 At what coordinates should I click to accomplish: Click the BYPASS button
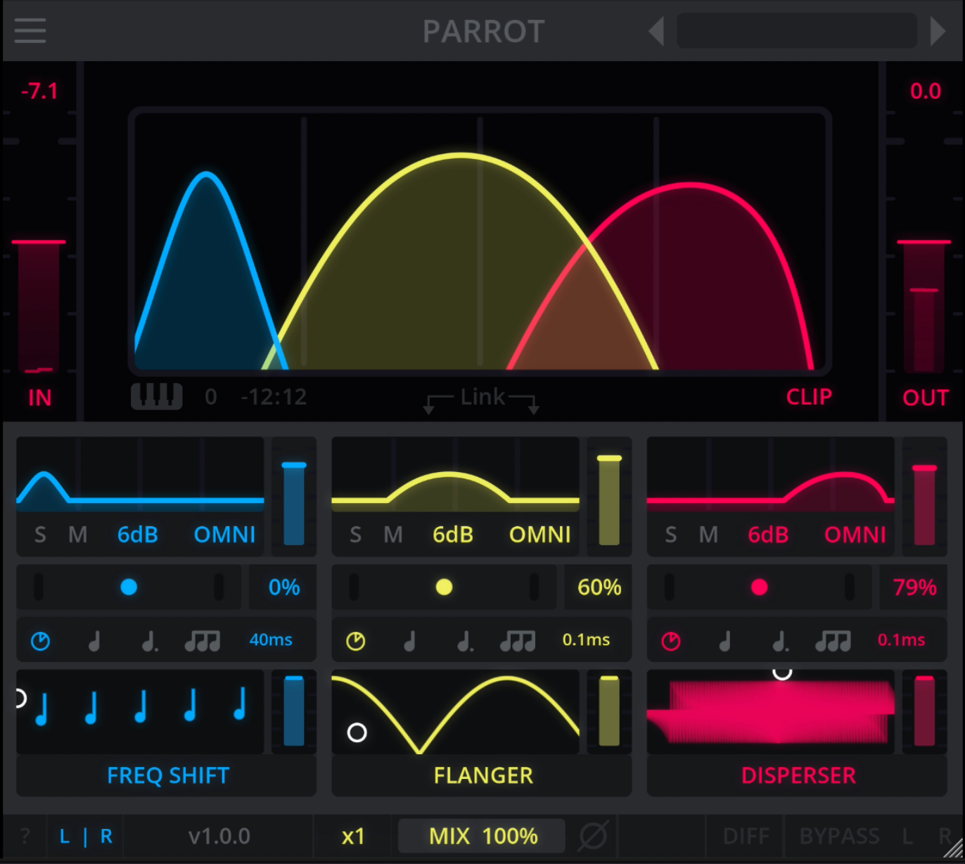click(839, 836)
